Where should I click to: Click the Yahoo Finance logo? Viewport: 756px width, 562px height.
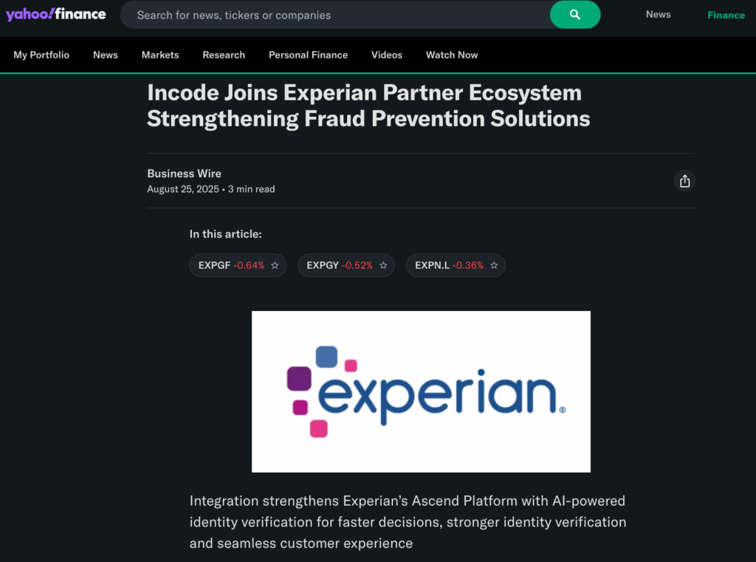coord(55,13)
